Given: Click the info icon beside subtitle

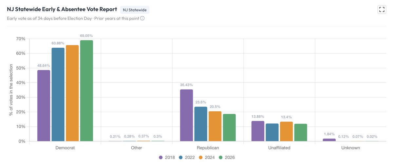Looking at the screenshot, I should 142,18.
